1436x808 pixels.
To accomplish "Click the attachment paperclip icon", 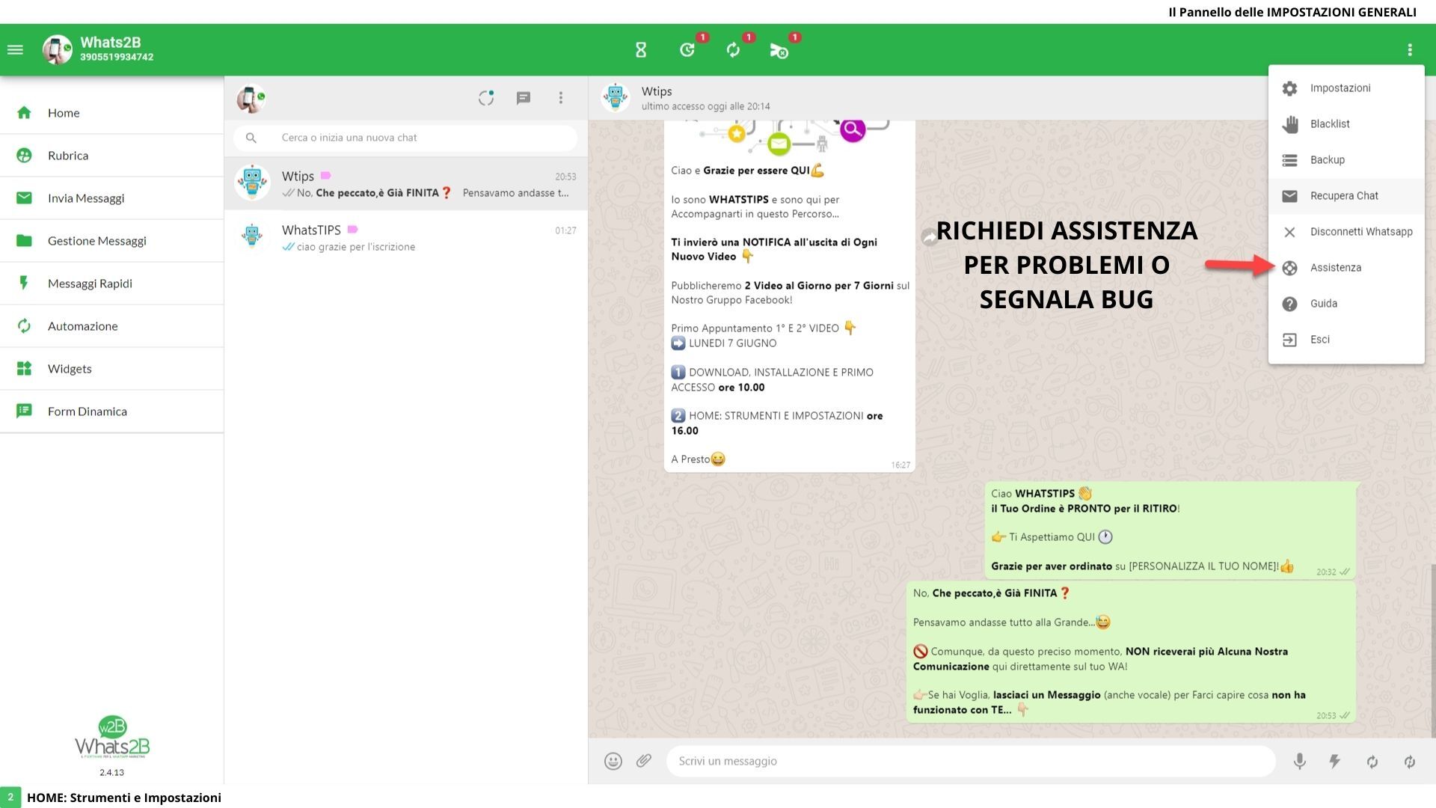I will coord(644,761).
